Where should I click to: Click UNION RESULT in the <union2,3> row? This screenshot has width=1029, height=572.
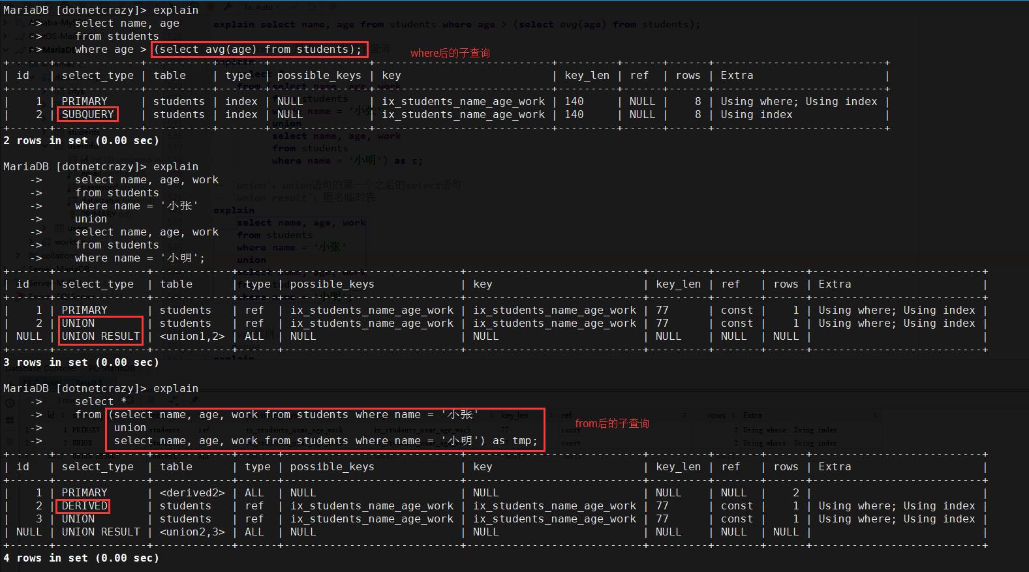coord(100,532)
